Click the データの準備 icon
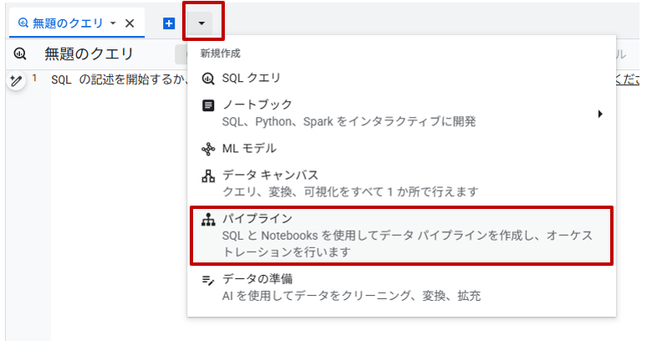 click(x=208, y=279)
